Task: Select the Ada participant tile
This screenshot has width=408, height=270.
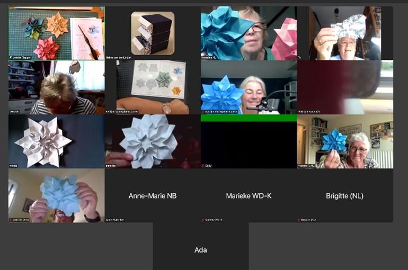Action: pos(201,249)
